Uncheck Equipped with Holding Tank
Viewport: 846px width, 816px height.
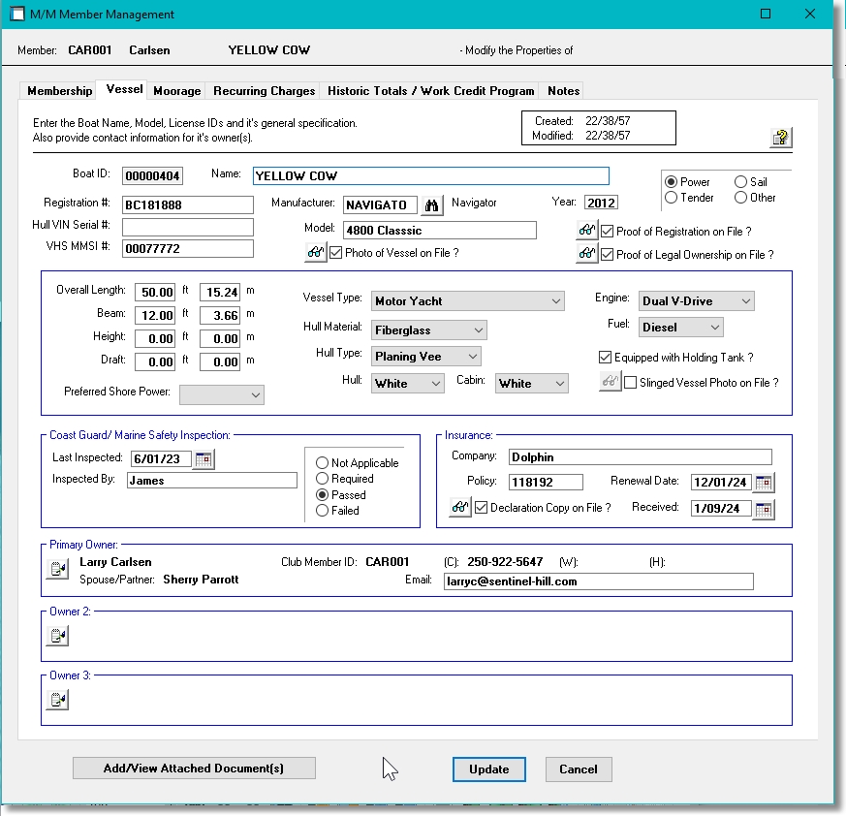(606, 358)
